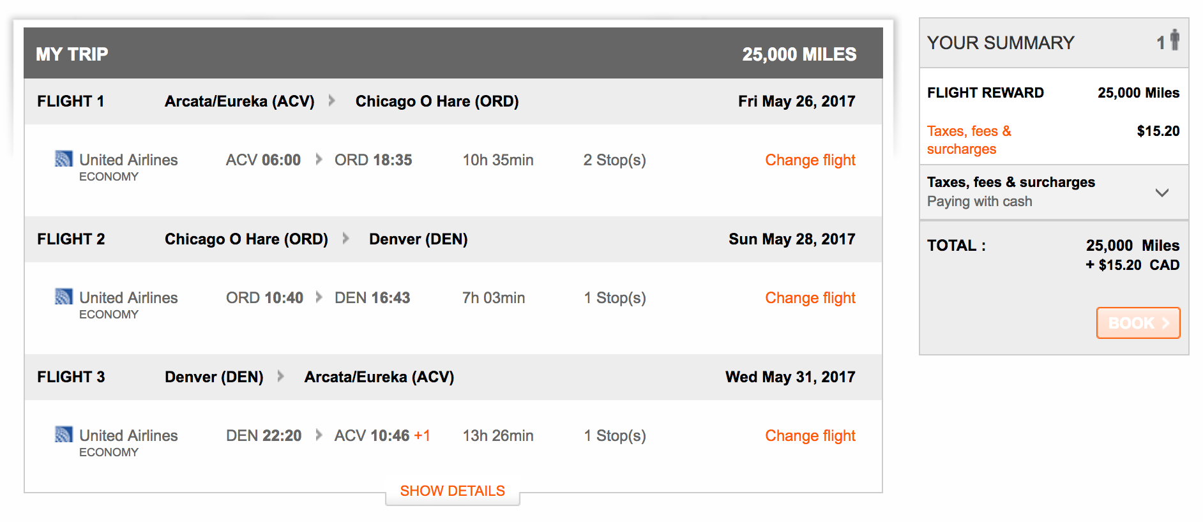Open orange Taxes, fees & surcharges link
Viewport: 1203px width, 522px height.
pos(969,140)
